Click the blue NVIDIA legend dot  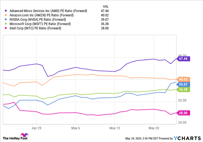6,19
